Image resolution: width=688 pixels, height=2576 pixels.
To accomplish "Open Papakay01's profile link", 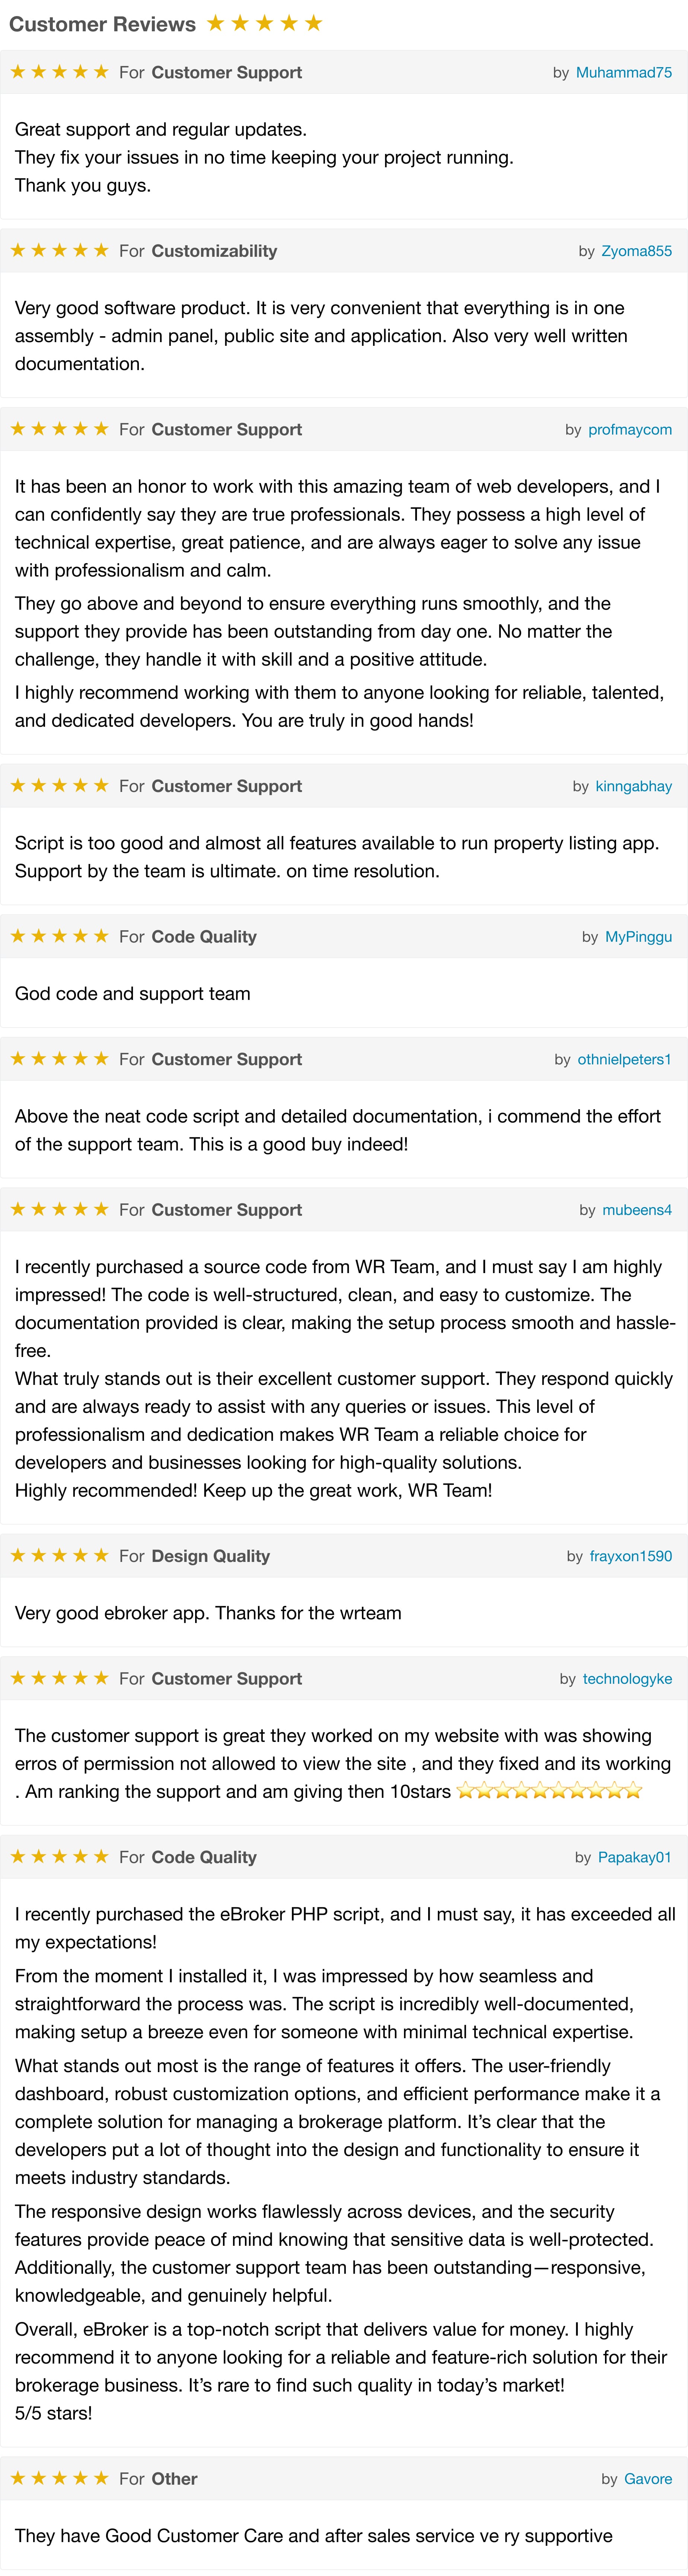I will tap(634, 1857).
